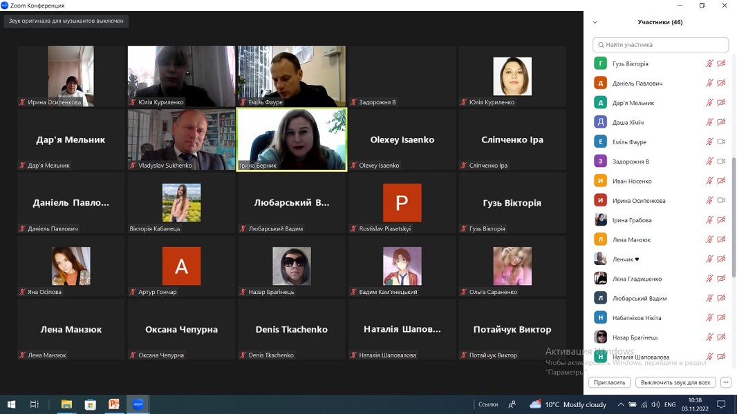Toggle video for Дар'я Мельник in list
The height and width of the screenshot is (414, 737).
pos(721,103)
